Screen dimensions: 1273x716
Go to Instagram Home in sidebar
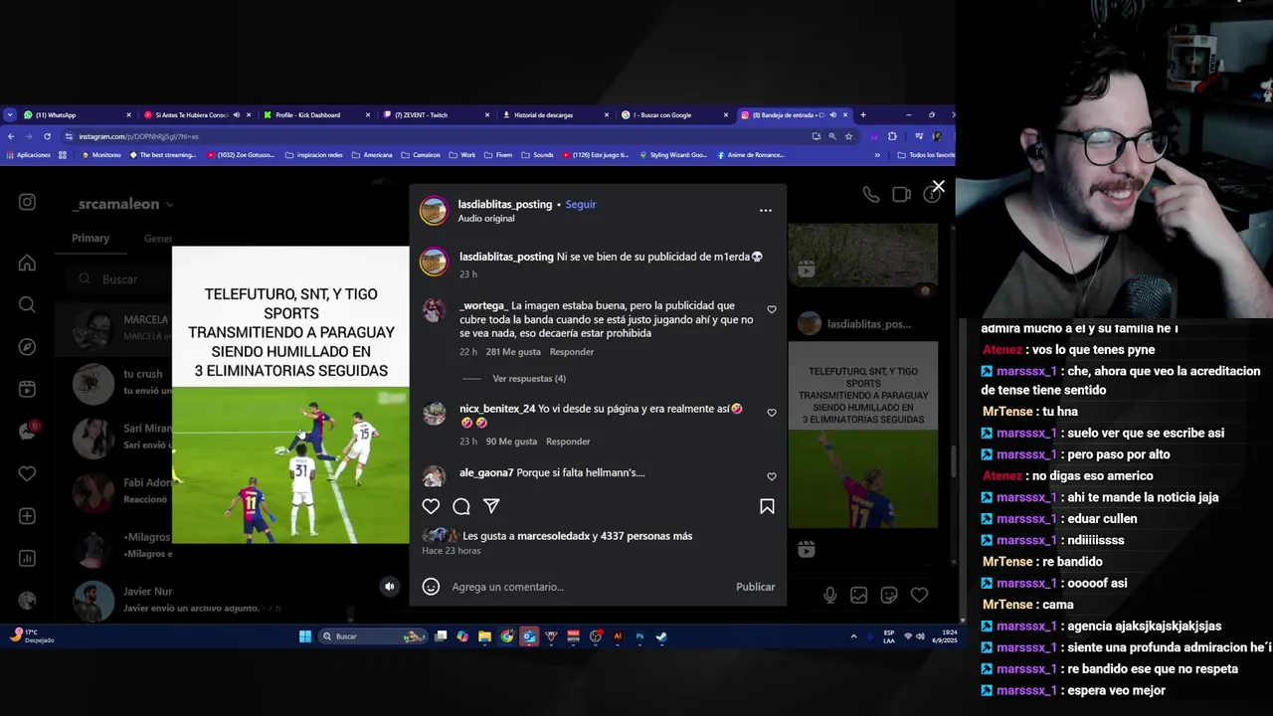coord(27,263)
